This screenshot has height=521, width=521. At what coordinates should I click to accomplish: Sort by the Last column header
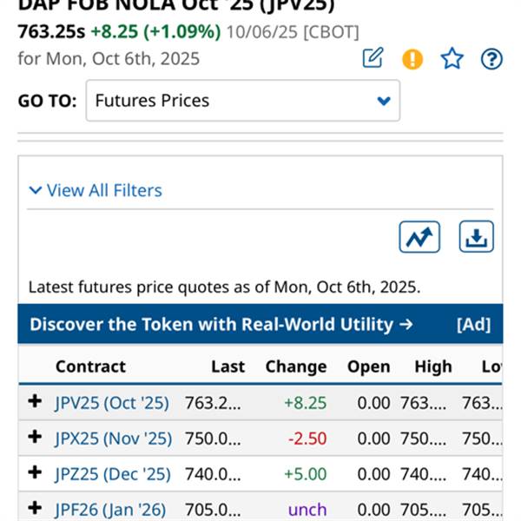(x=228, y=366)
